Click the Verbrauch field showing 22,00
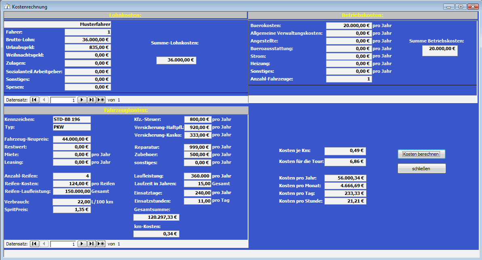482x260 pixels. tap(72, 202)
